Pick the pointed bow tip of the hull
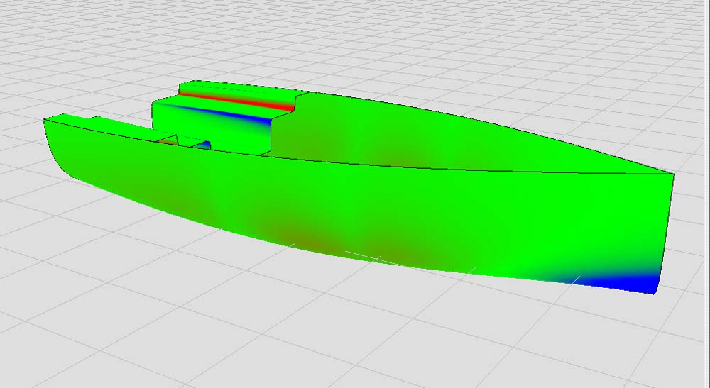The width and height of the screenshot is (710, 388). (671, 174)
